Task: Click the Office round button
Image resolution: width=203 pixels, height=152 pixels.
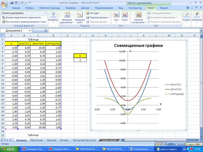Action: tap(4, 4)
